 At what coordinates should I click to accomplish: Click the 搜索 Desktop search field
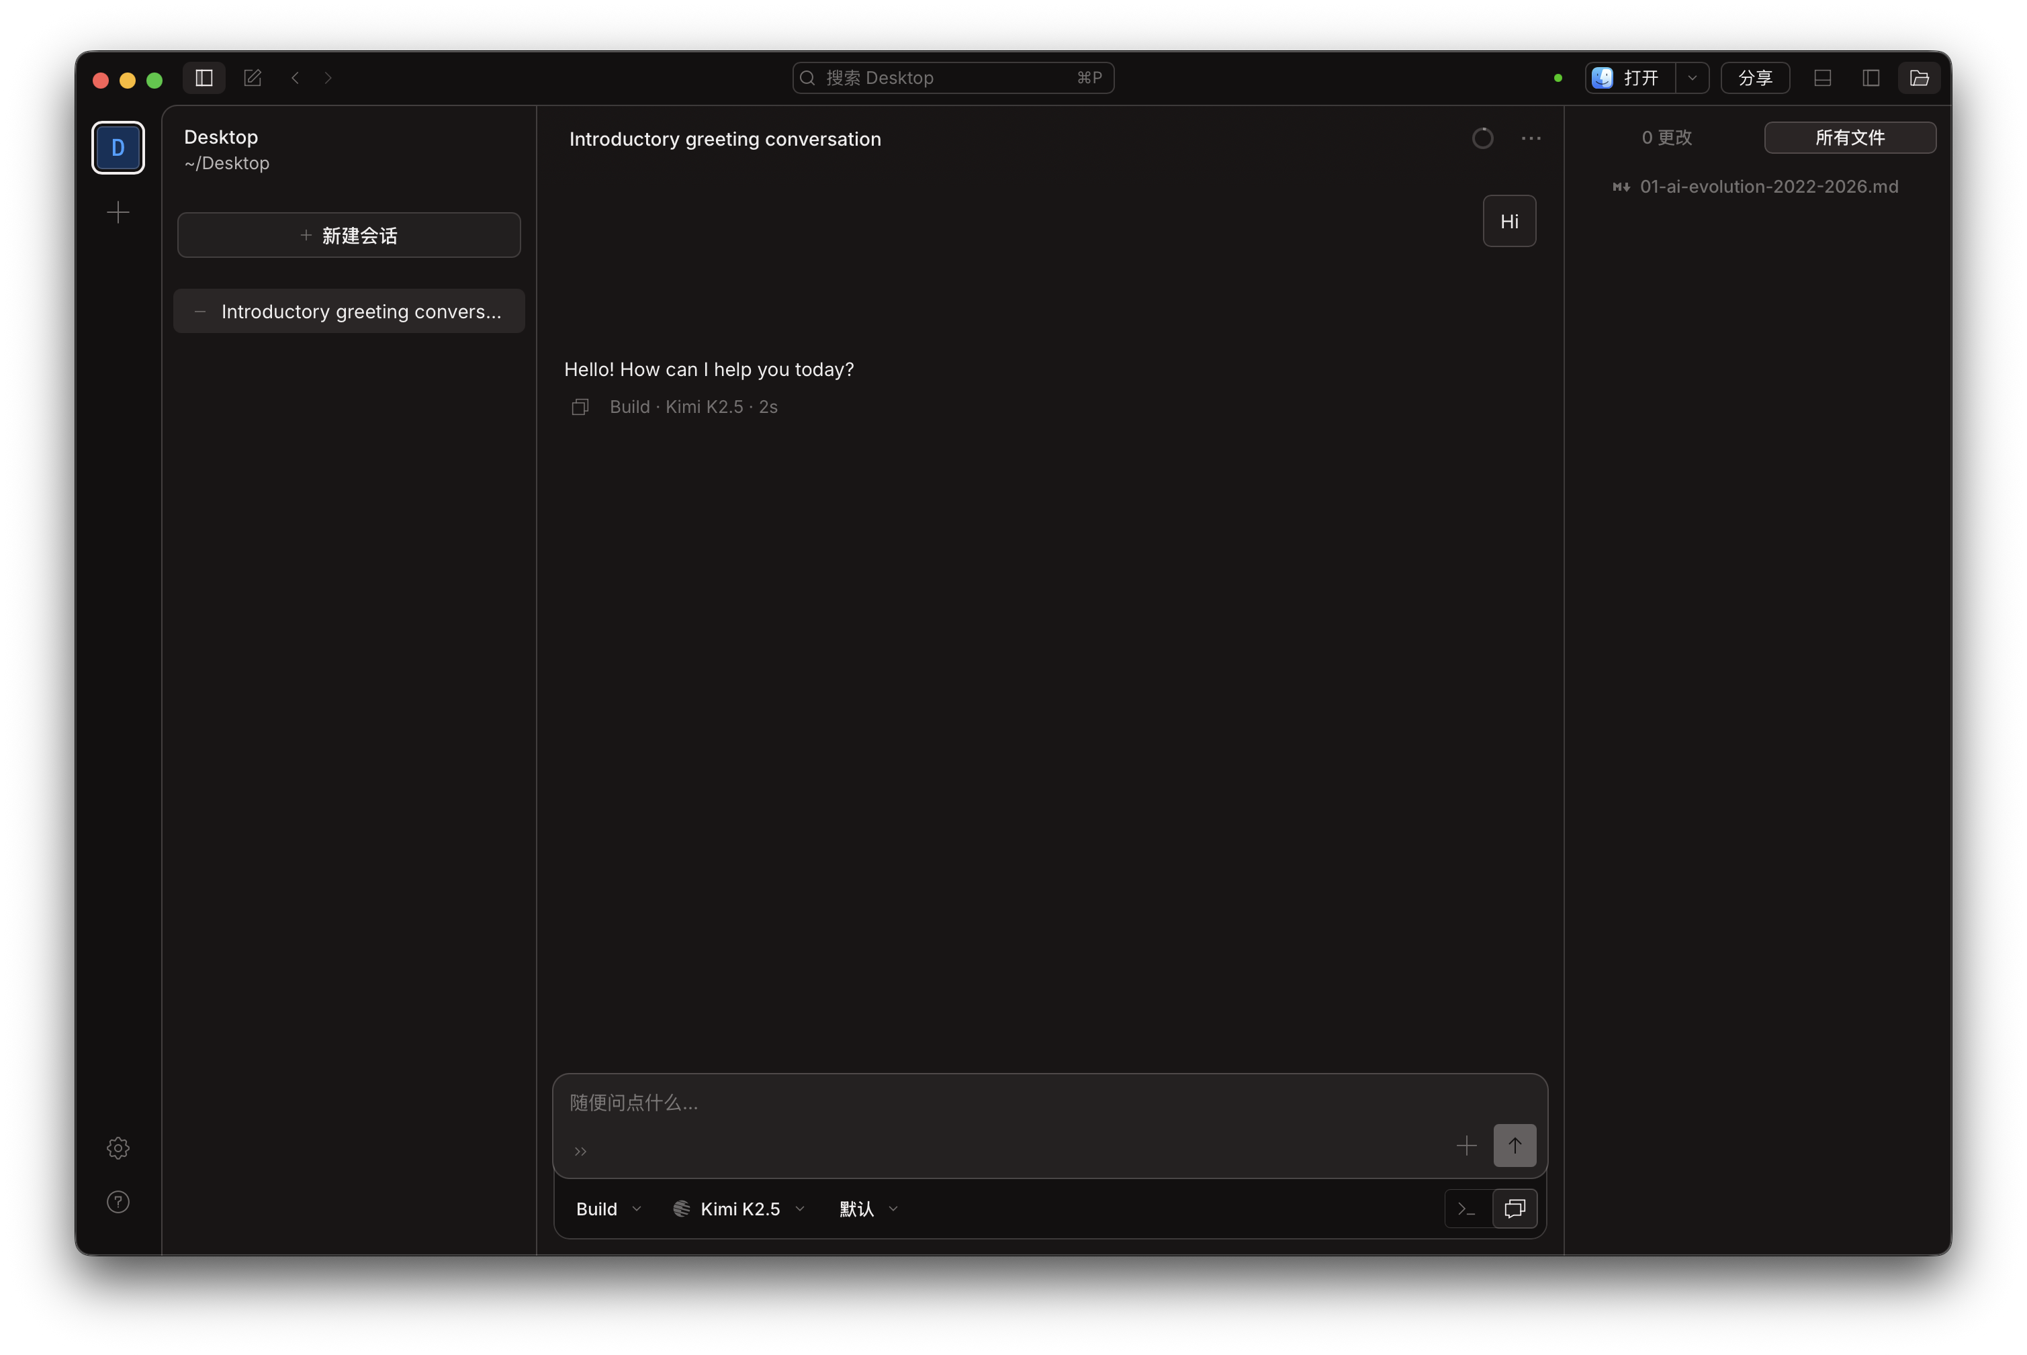click(x=952, y=78)
